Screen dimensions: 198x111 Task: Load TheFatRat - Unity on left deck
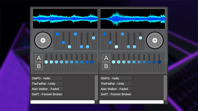(x=47, y=84)
